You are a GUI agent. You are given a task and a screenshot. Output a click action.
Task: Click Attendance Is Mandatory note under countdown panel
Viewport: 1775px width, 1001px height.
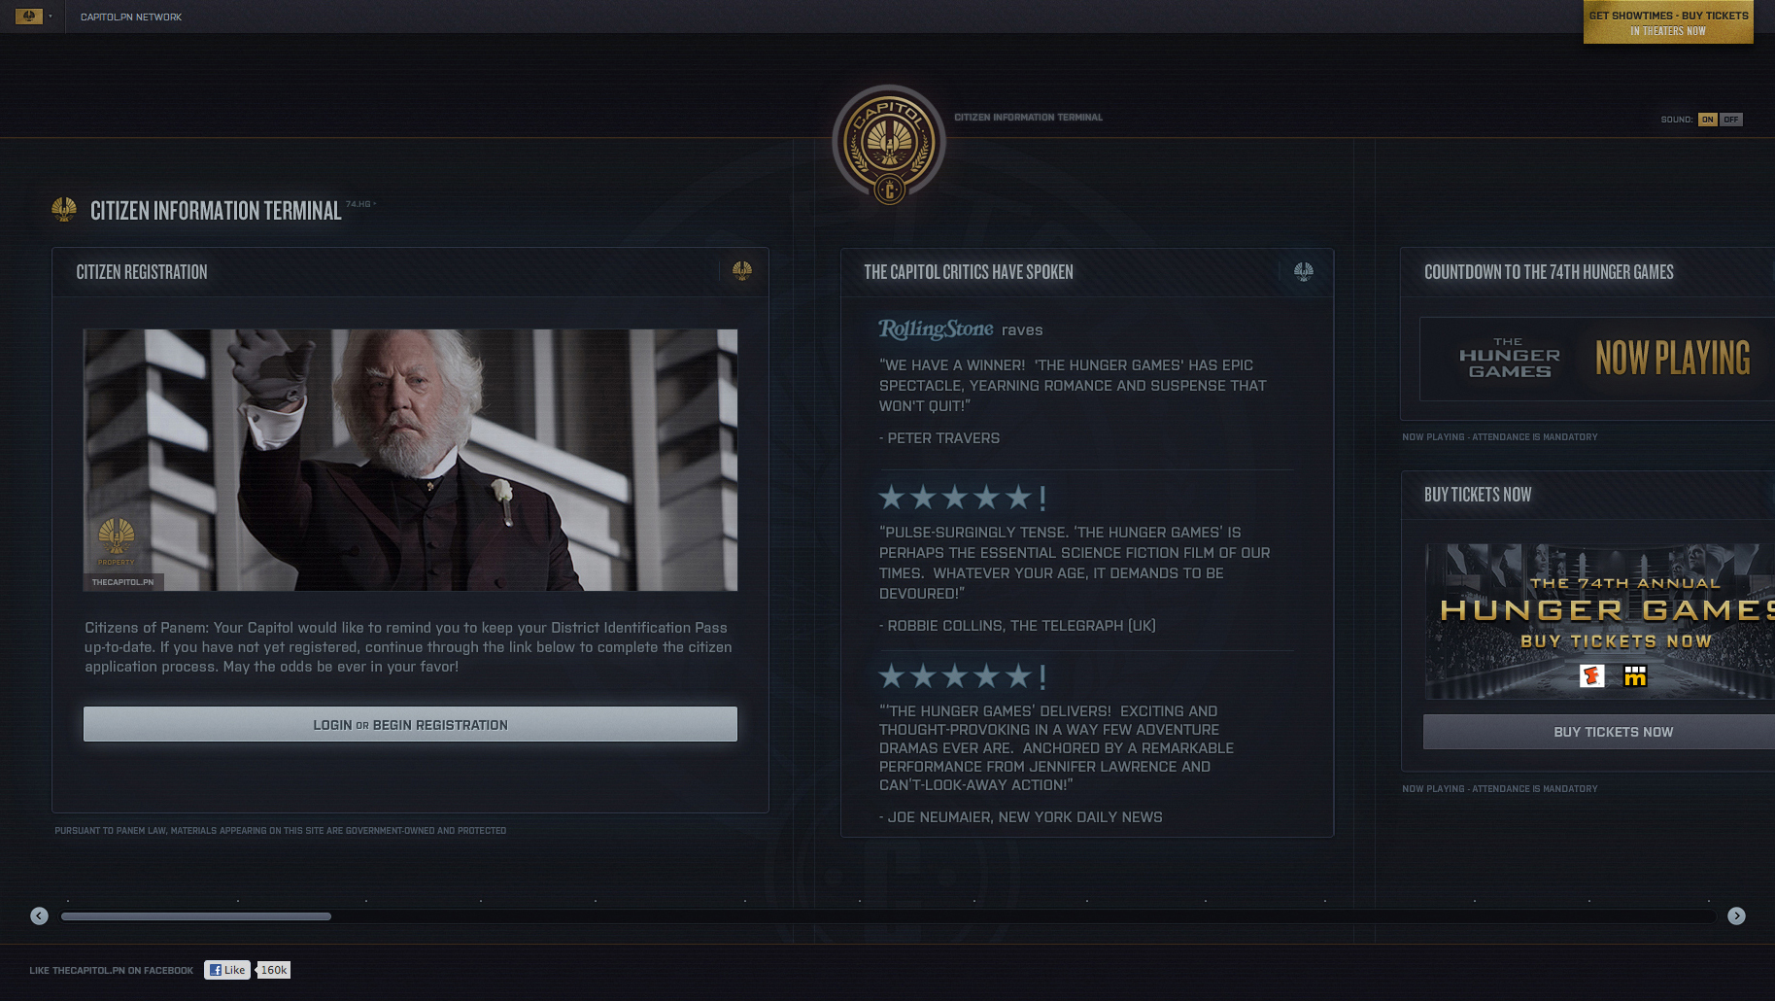pos(1500,437)
